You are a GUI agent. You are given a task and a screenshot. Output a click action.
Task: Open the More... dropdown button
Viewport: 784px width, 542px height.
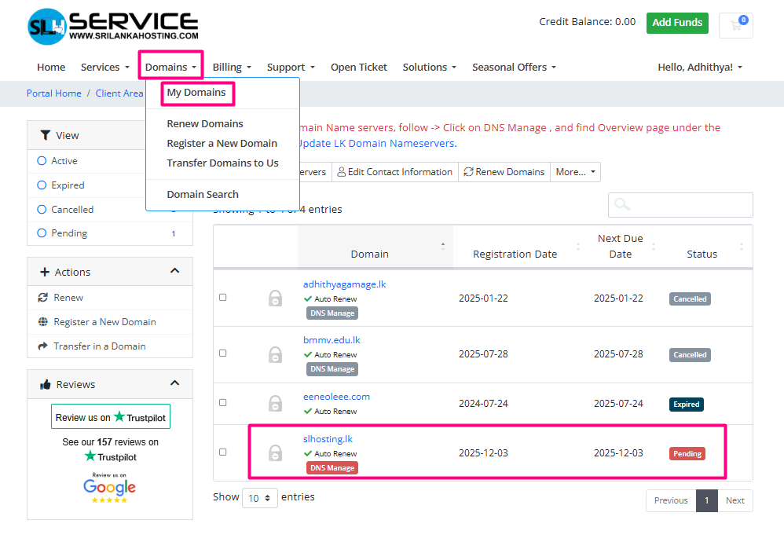[x=576, y=172]
